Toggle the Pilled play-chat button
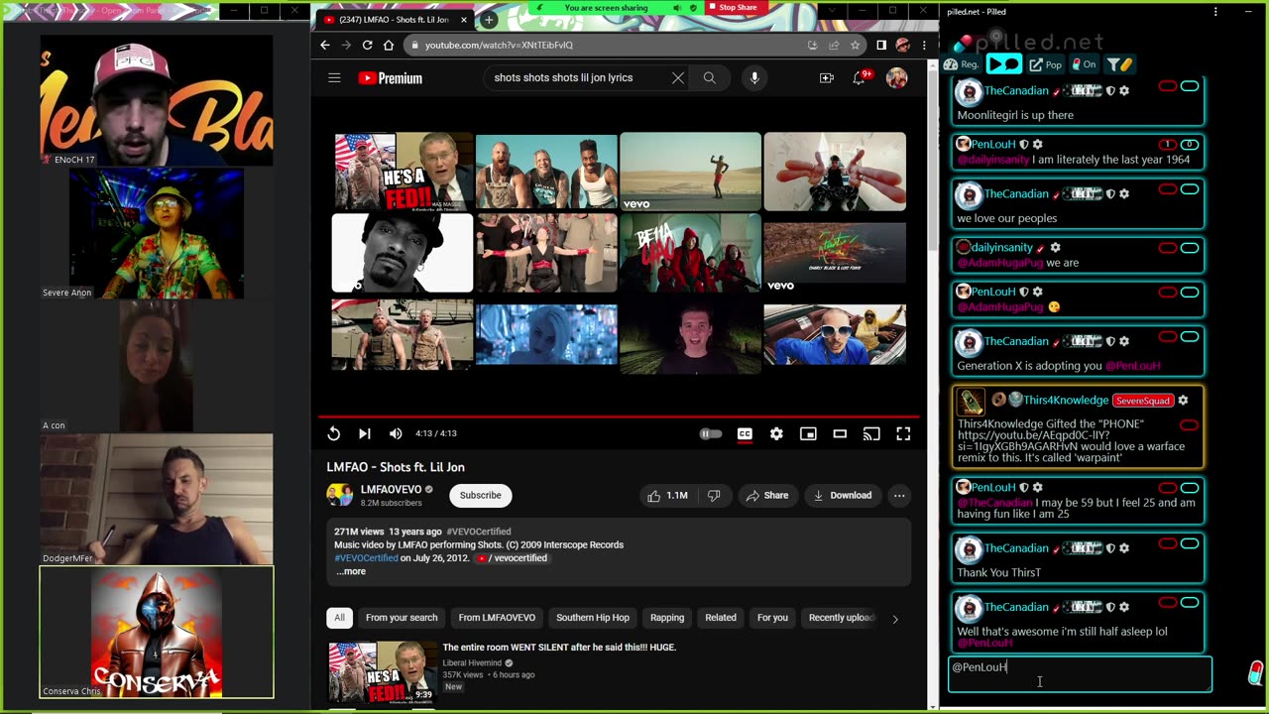 click(x=1003, y=64)
